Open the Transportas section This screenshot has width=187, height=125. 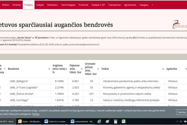(x=114, y=5)
